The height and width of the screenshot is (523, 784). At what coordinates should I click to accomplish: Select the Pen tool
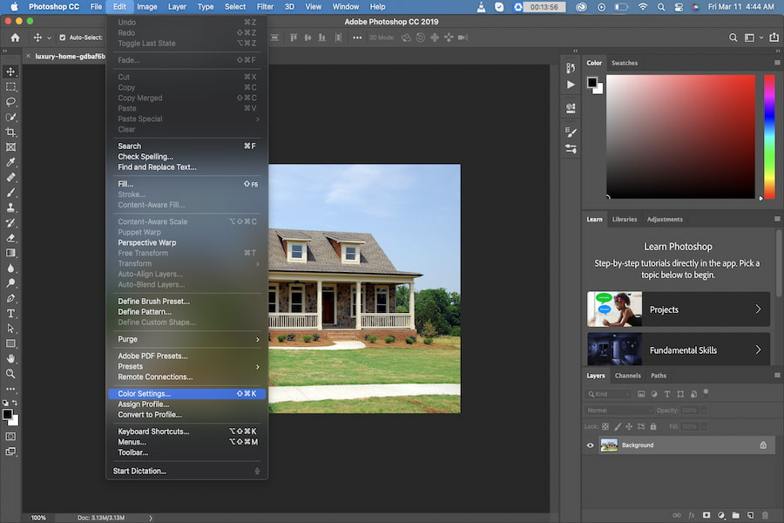tap(10, 298)
